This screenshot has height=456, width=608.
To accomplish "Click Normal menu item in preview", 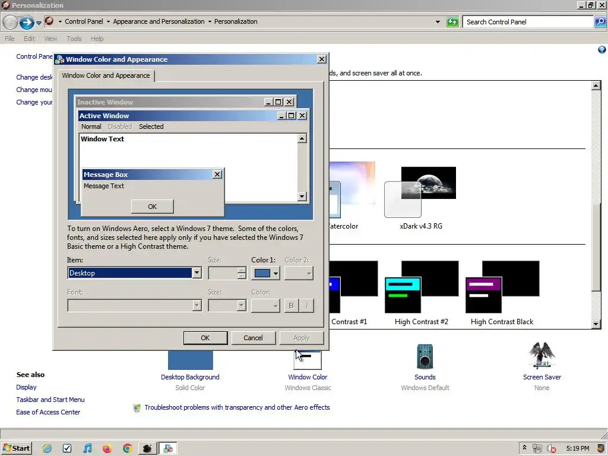I will point(91,126).
